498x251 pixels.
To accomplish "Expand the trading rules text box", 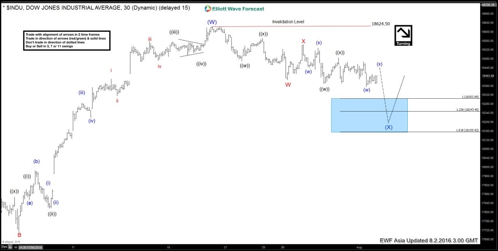I will coord(67,40).
